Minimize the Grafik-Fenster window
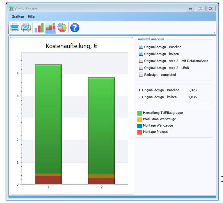This screenshot has width=223, height=203. click(x=190, y=9)
